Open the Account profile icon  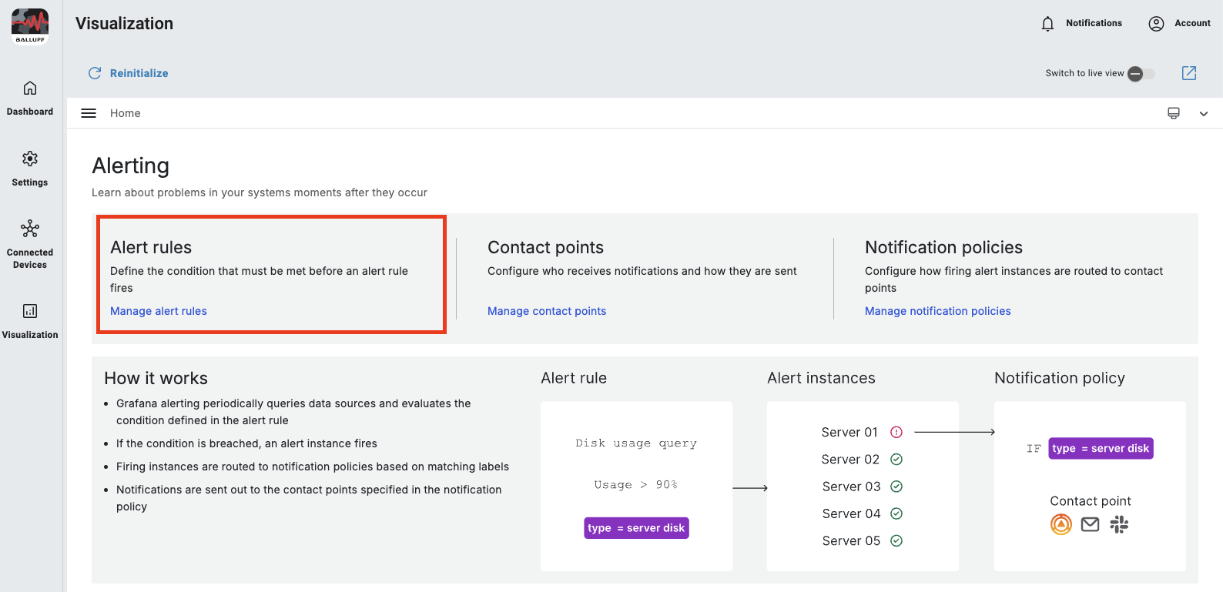(1156, 24)
